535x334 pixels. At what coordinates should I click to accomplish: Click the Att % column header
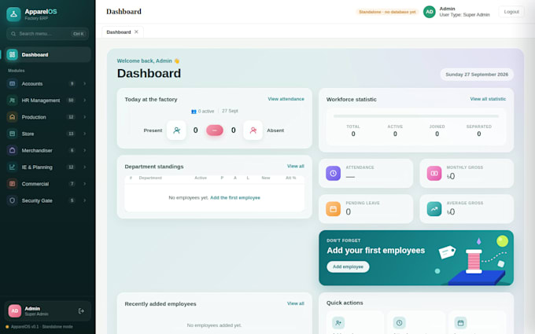(x=291, y=178)
